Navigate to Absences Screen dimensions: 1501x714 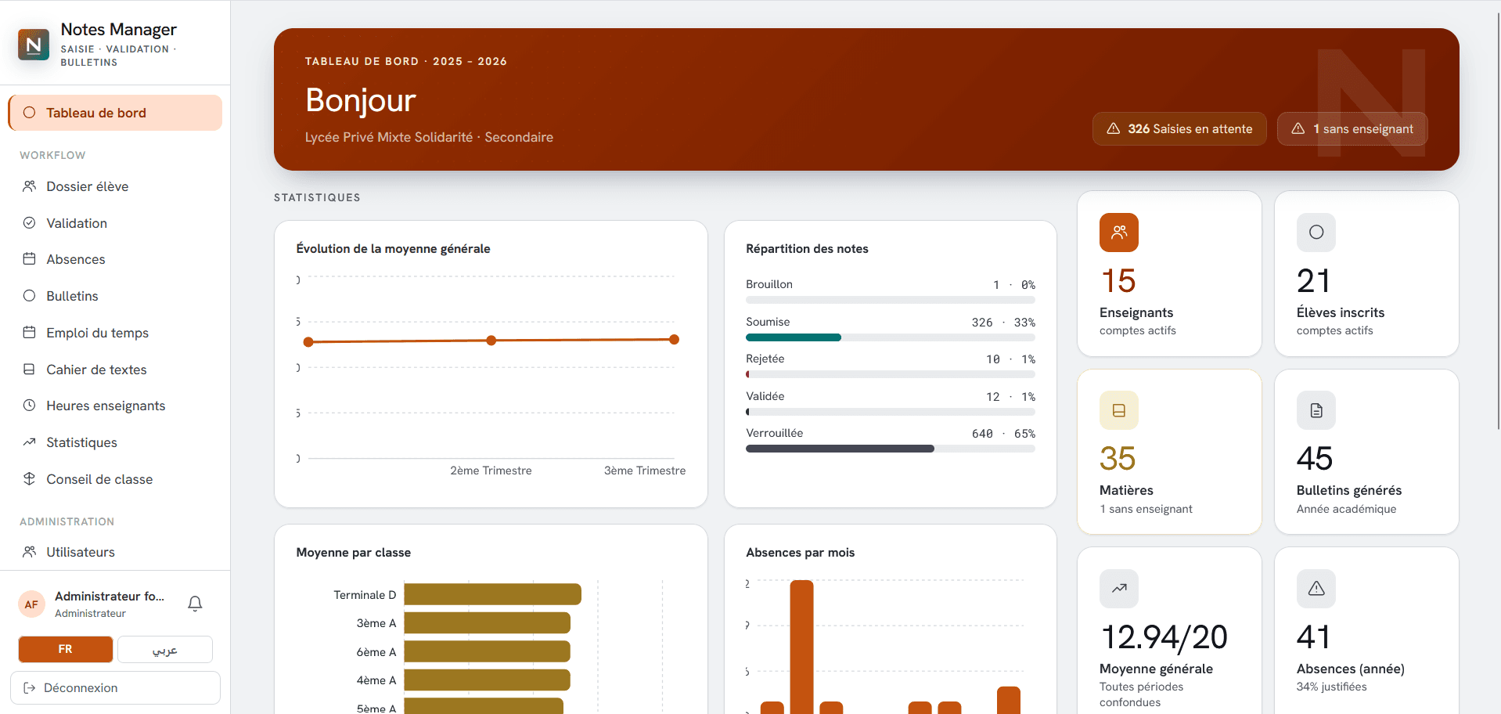115,259
